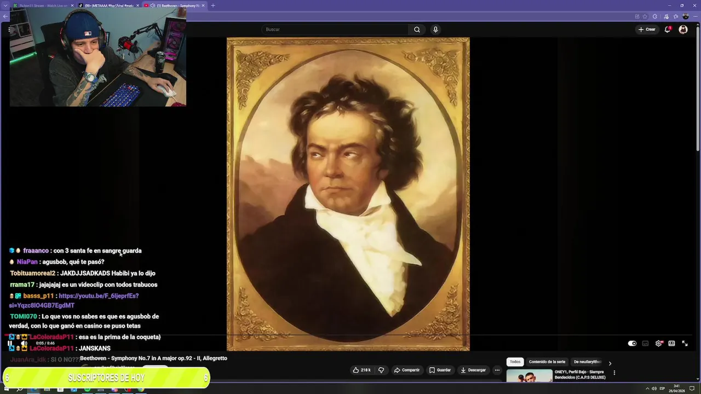The image size is (701, 394).
Task: Open the Windows notification center
Action: [x=693, y=389]
